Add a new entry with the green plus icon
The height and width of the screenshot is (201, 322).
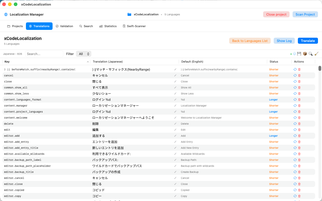click(291, 54)
